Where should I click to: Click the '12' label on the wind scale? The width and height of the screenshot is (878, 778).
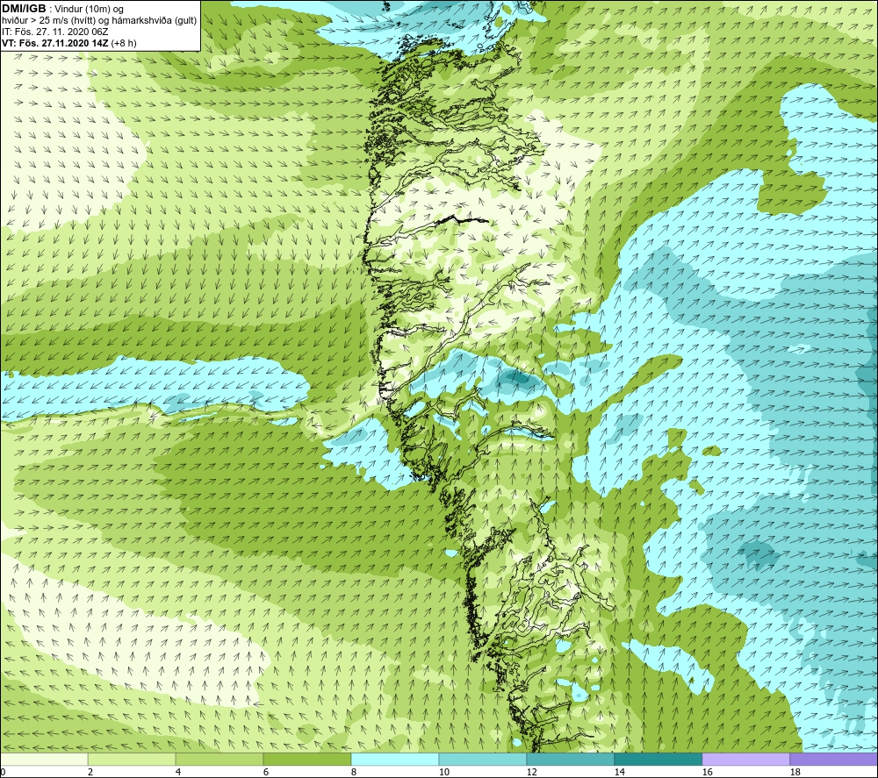click(x=532, y=773)
